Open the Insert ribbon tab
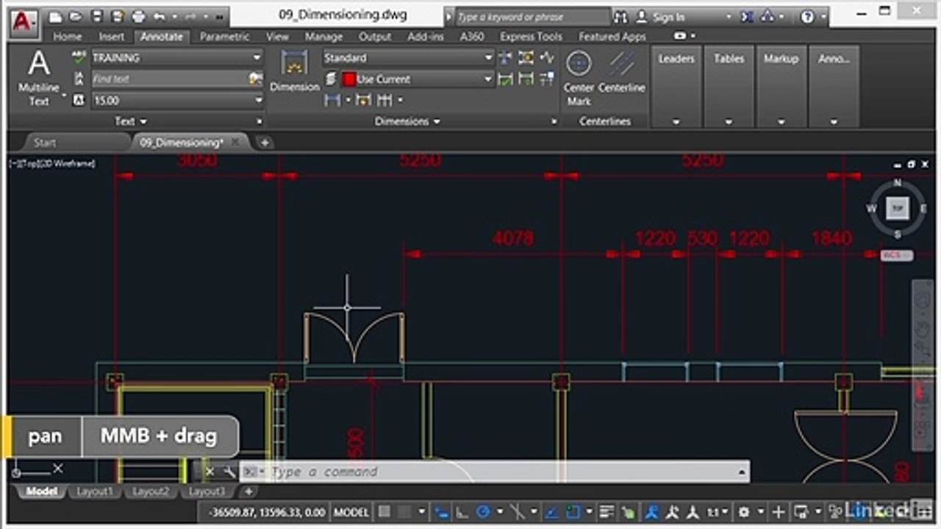Screen dimensions: 941x529 click(x=111, y=36)
